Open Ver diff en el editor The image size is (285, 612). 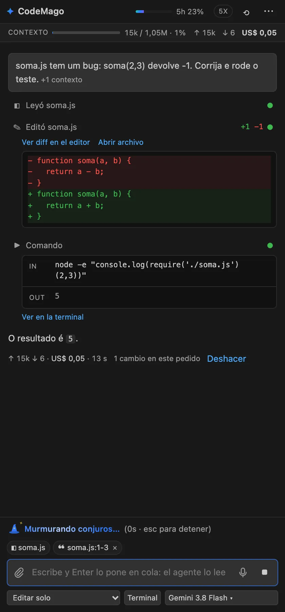pos(56,142)
